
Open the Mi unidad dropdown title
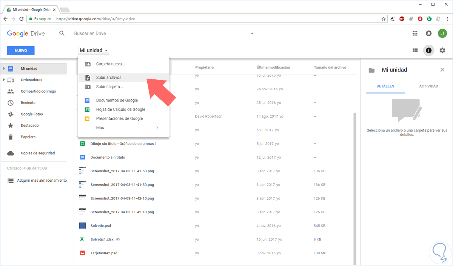click(94, 50)
